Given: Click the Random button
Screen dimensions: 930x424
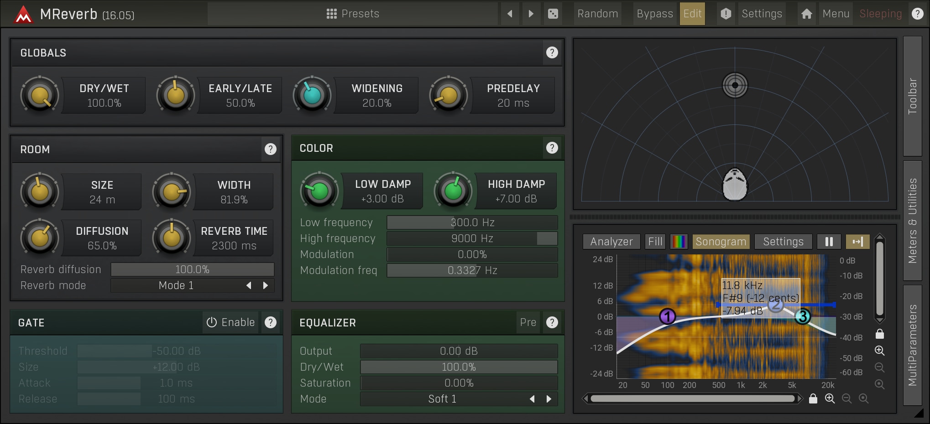Looking at the screenshot, I should [598, 14].
